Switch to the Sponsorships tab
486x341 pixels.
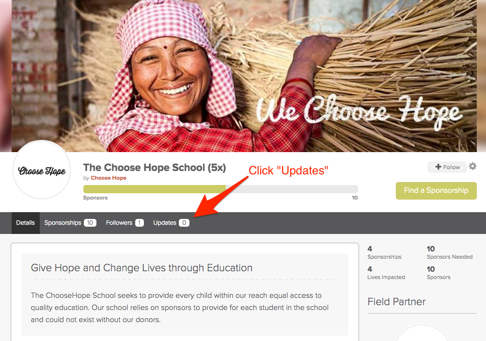coord(70,223)
